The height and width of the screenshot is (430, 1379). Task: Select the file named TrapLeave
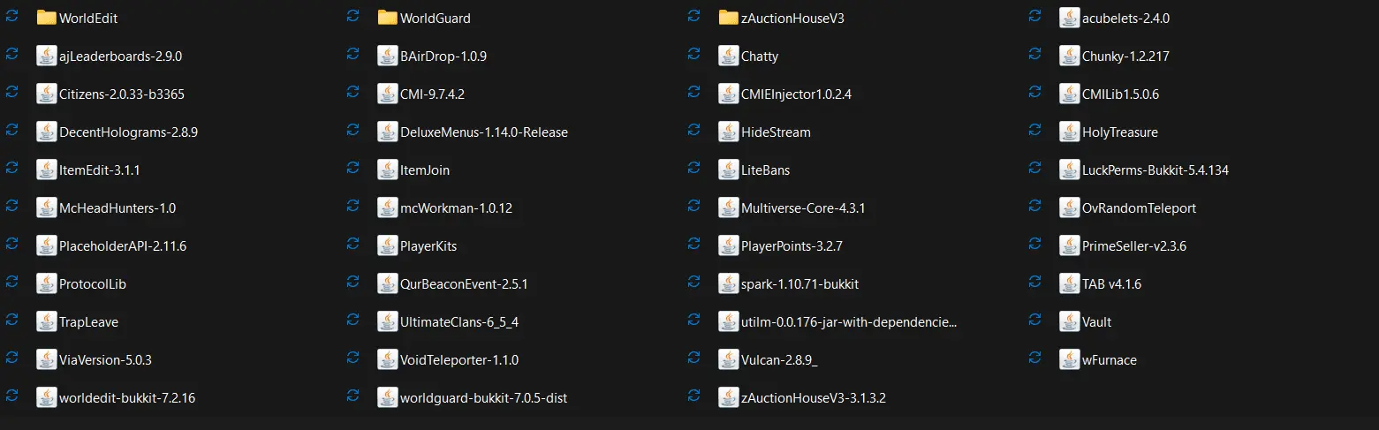click(88, 322)
